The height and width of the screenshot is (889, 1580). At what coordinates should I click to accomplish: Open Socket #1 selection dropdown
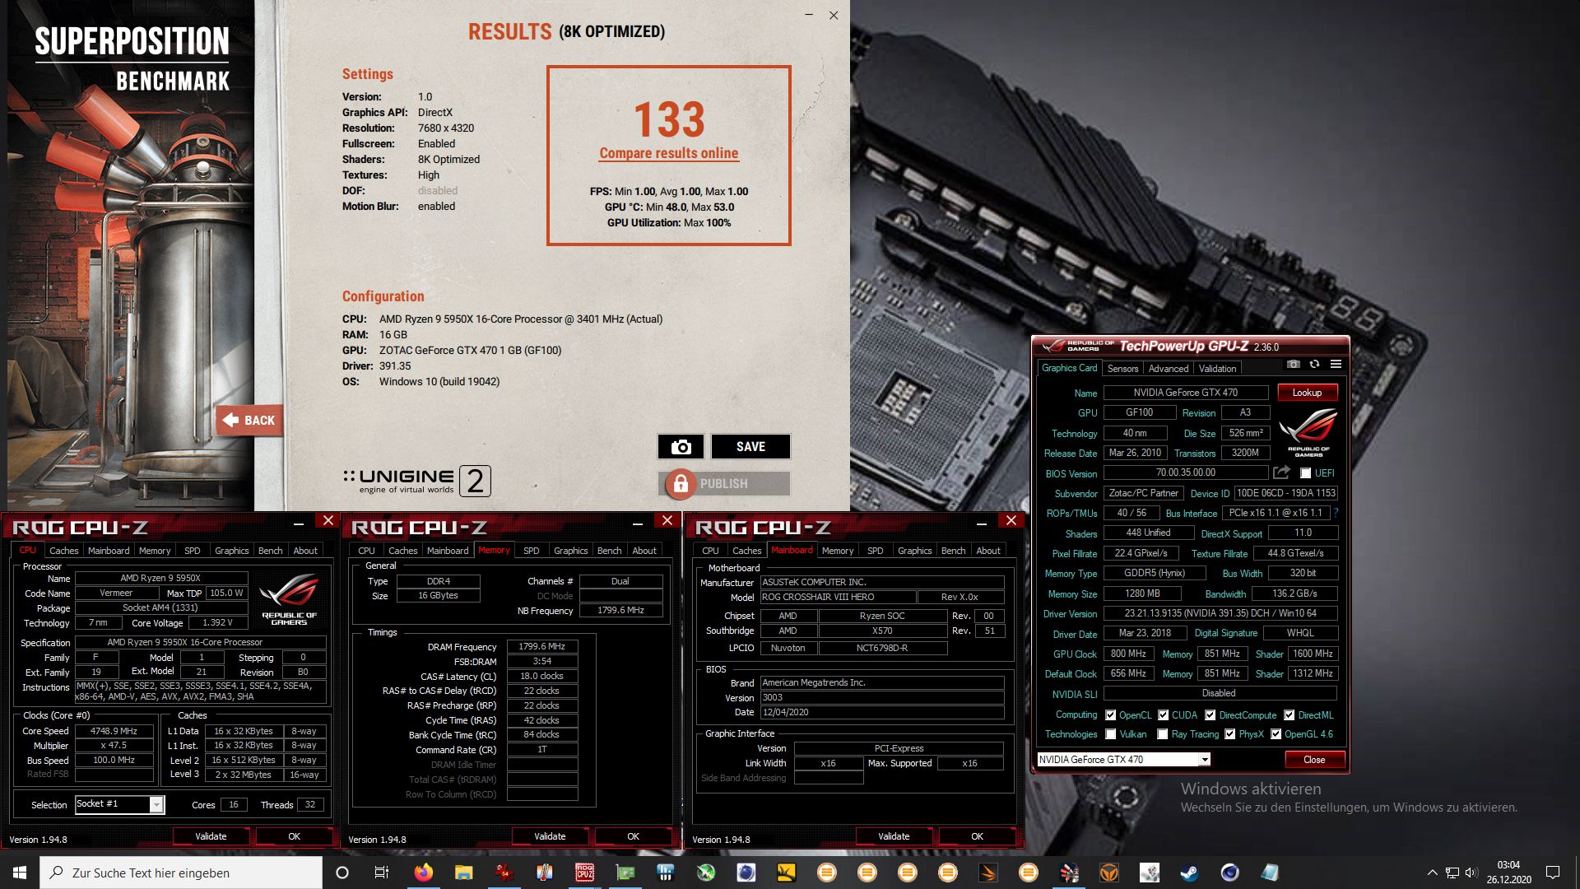pos(119,804)
